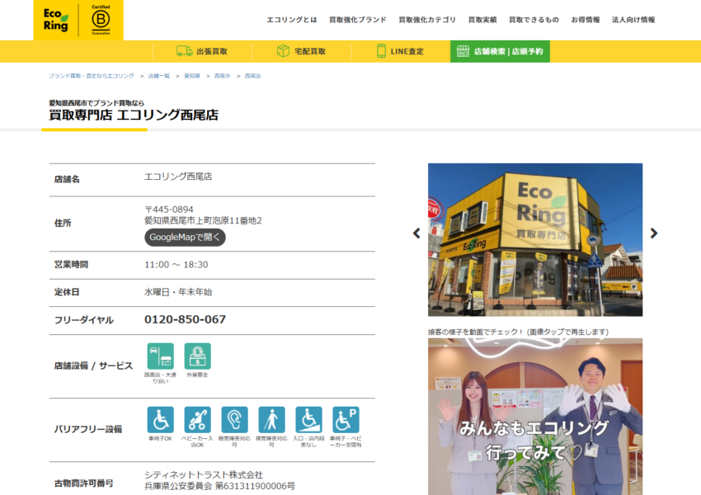Screen dimensions: 701x495
Task: Click the 車椅子OK wheelchair icon
Action: 161,419
